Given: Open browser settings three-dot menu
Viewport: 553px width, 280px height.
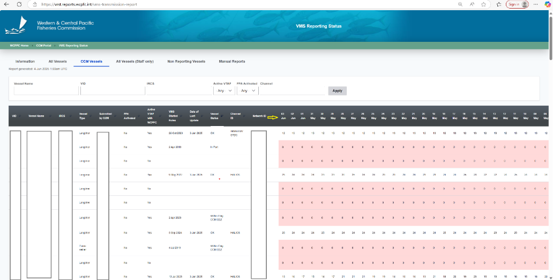Looking at the screenshot, I should point(536,4).
